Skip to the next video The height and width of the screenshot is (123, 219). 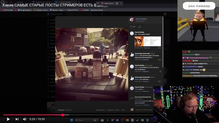pyautogui.click(x=17, y=119)
